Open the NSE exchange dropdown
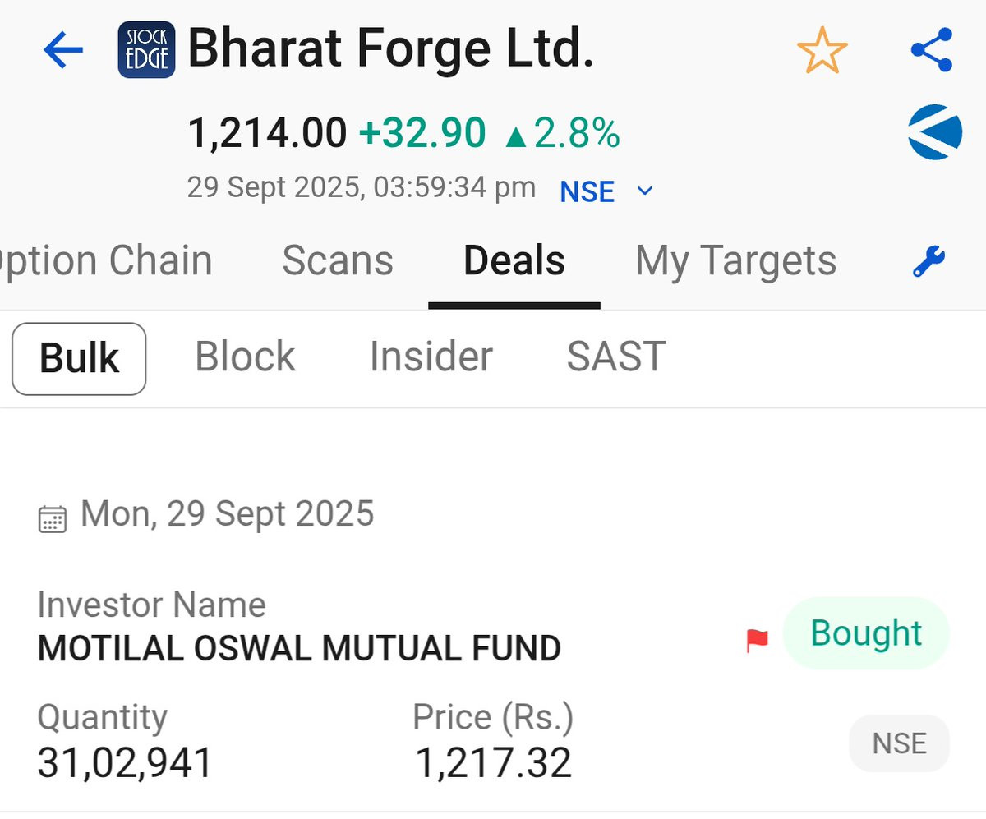Screen dimensions: 986x819 587,192
